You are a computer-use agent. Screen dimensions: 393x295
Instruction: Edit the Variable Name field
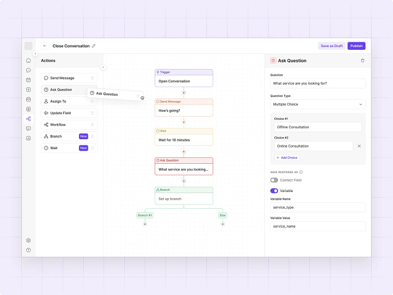318,208
